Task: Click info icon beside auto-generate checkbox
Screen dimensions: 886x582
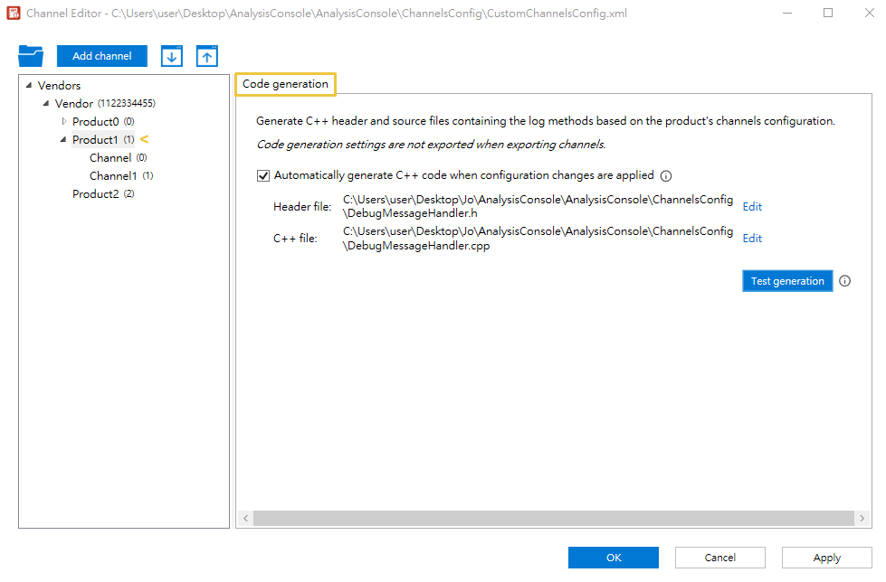Action: [x=666, y=176]
